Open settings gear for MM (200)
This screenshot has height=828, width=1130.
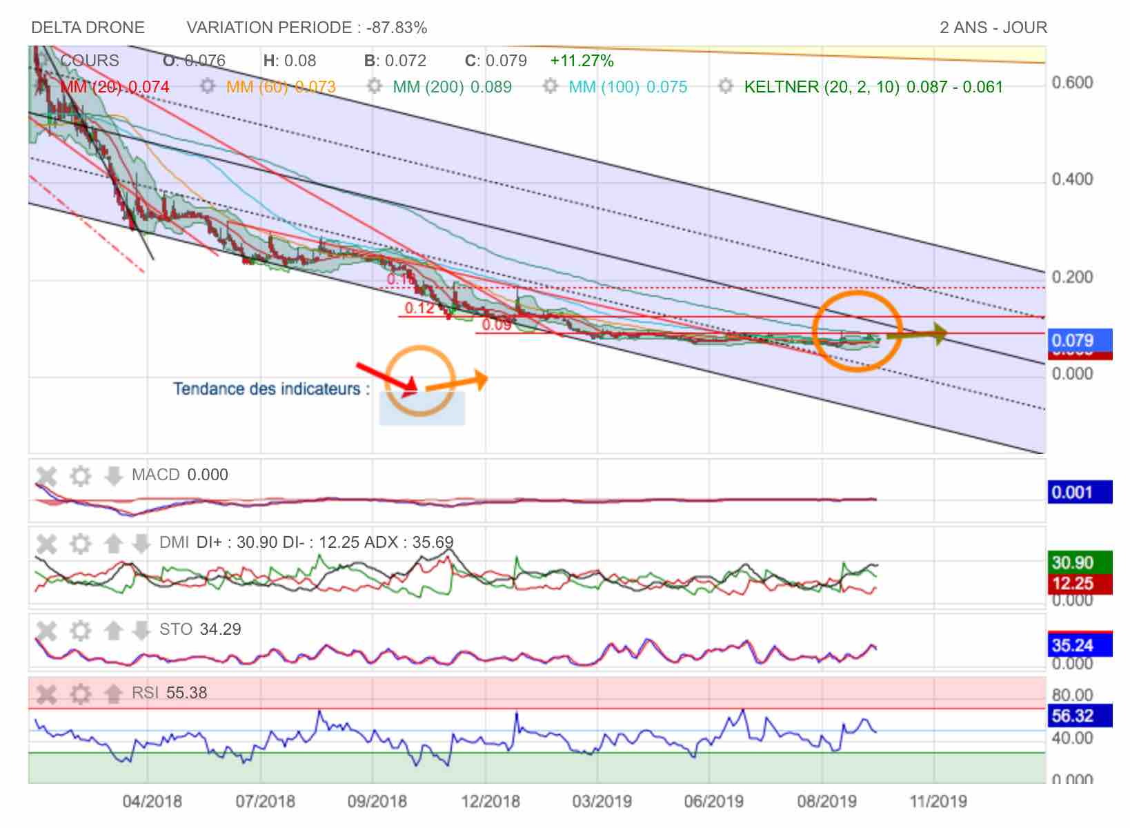[375, 87]
